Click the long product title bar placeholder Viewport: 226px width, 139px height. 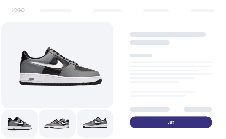(x=168, y=34)
